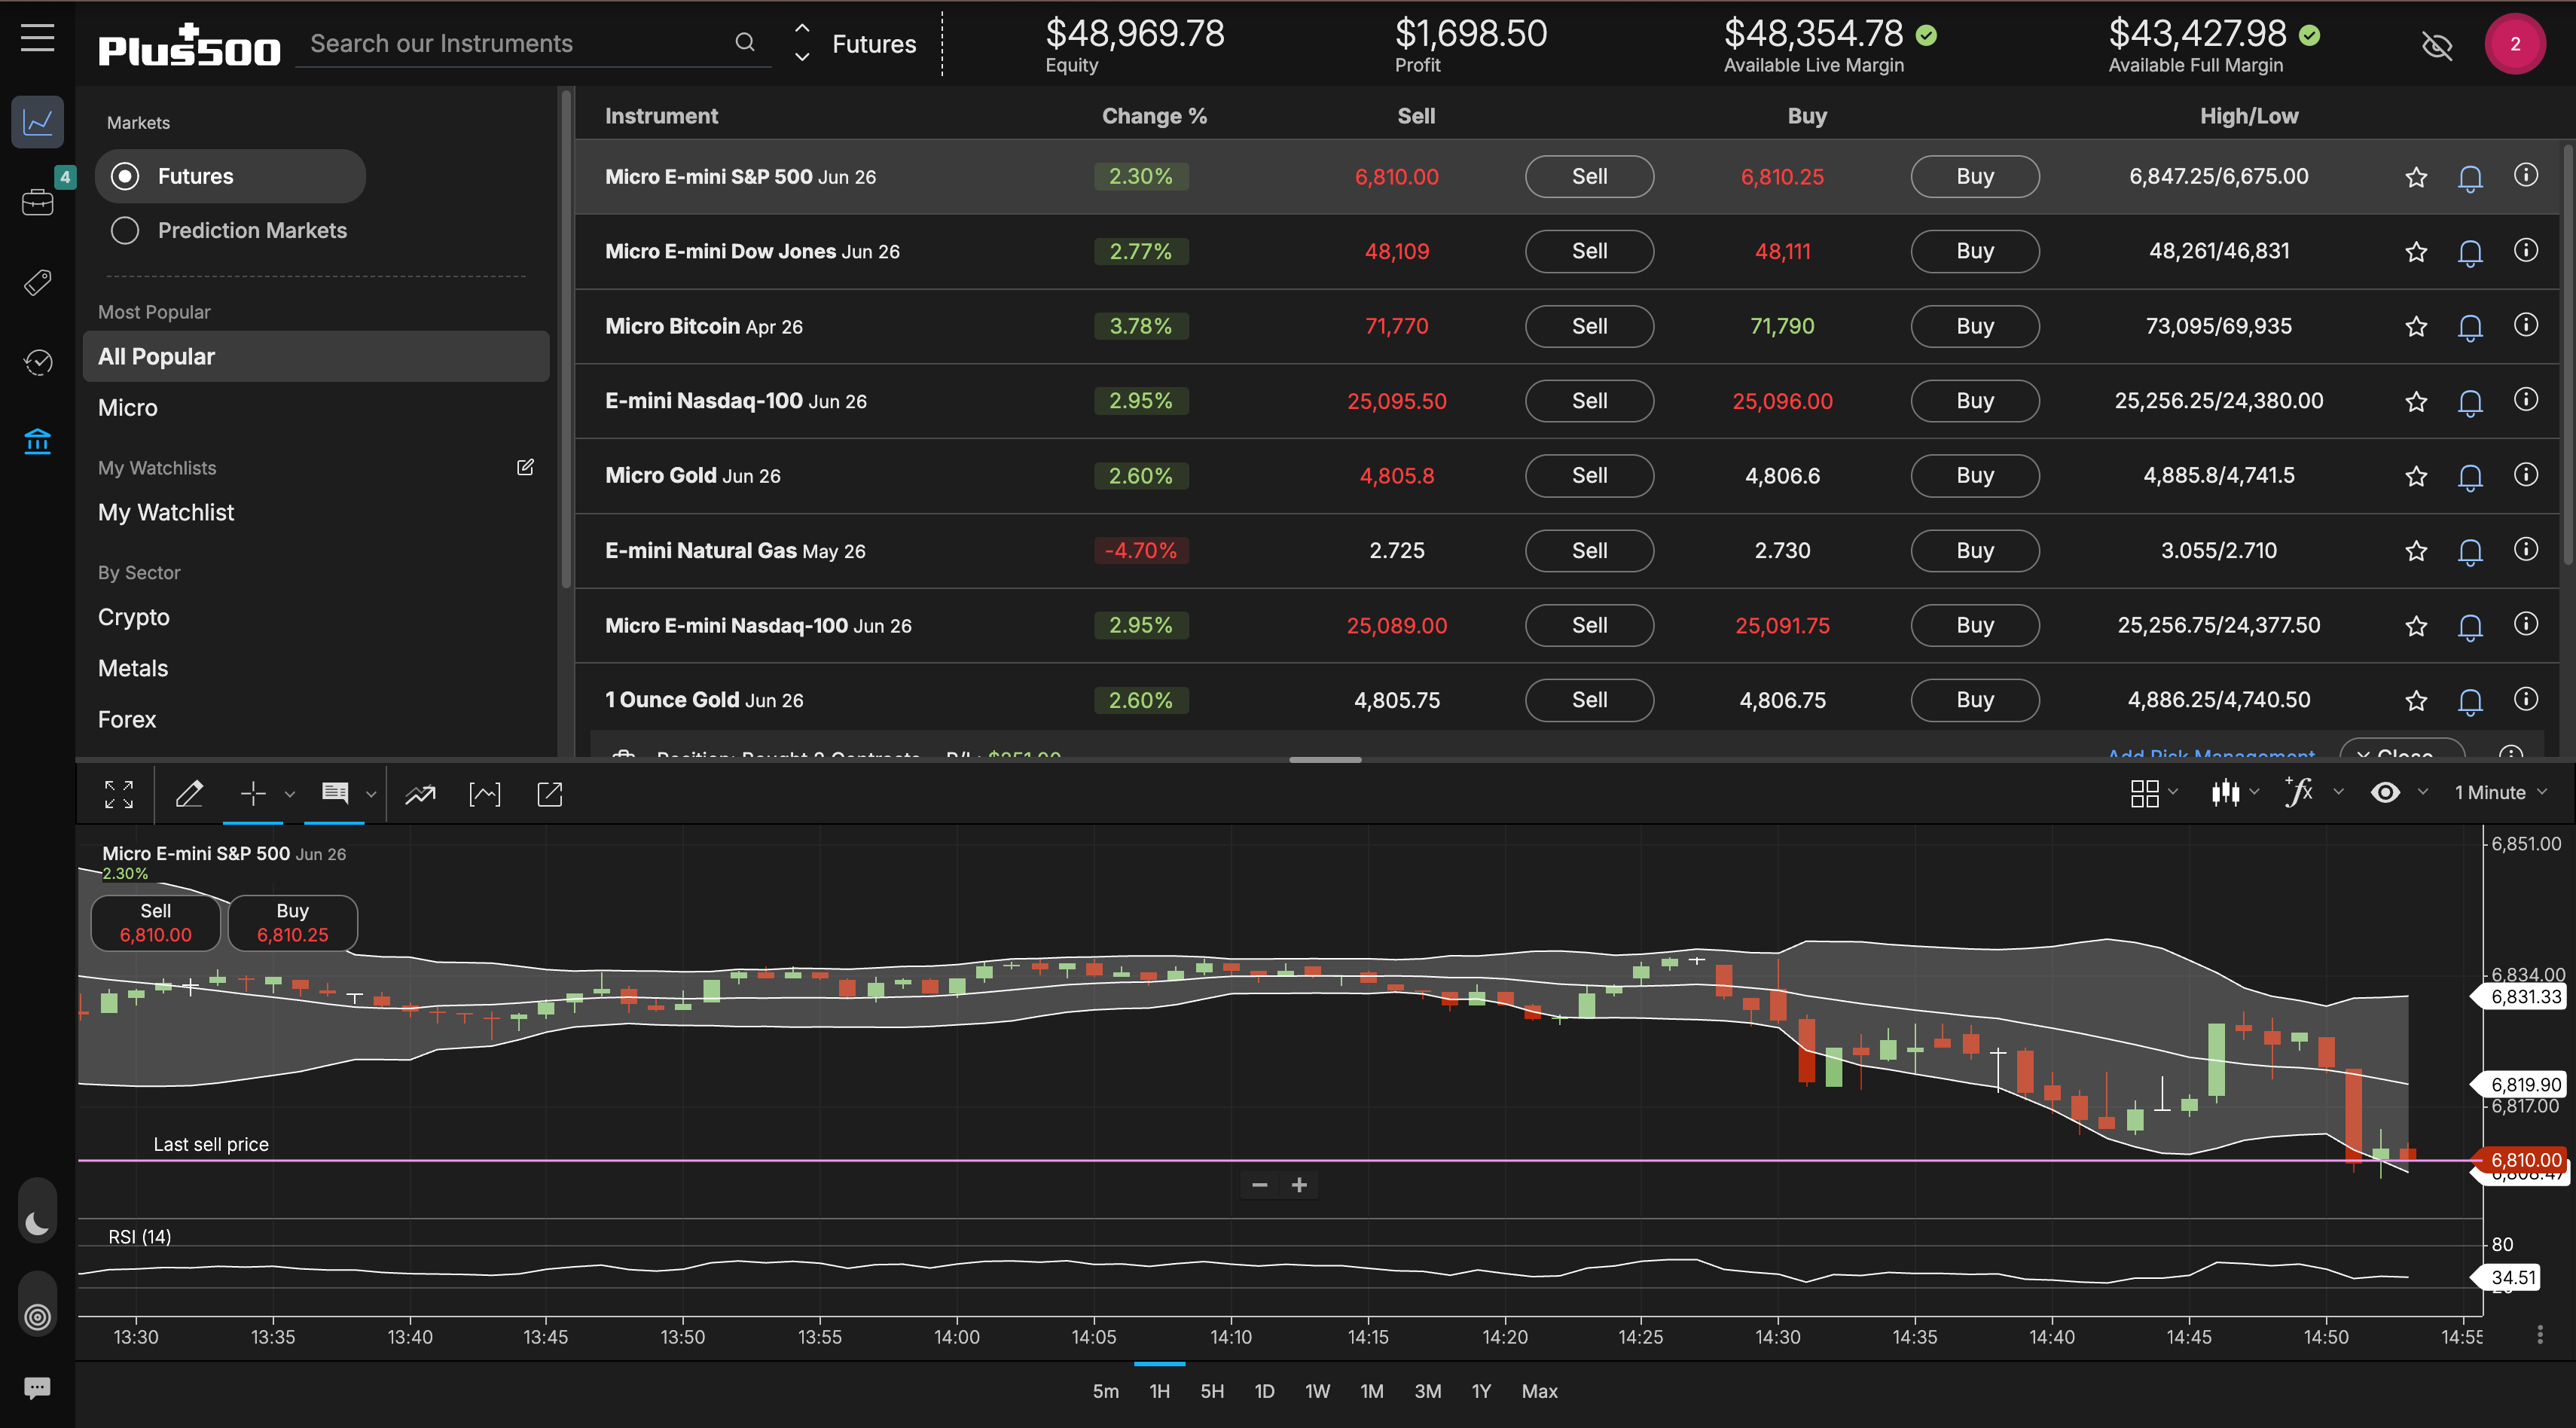2576x1428 pixels.
Task: Set alert bell for Micro Bitcoin
Action: pos(2470,327)
